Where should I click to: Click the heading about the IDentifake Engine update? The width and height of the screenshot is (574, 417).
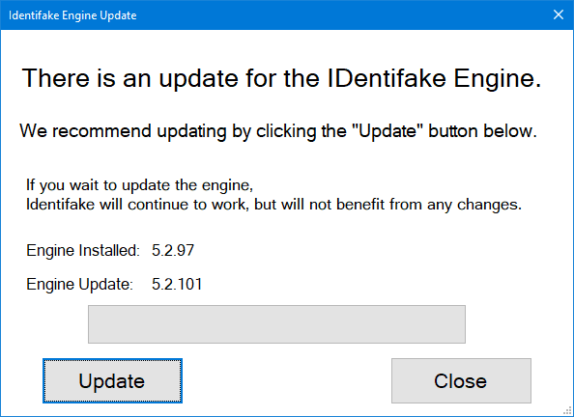point(281,78)
